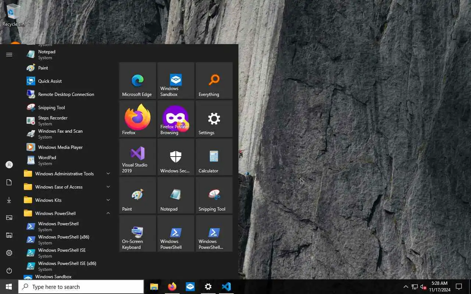Open the Windows Security tile
The height and width of the screenshot is (294, 471).
(176, 157)
